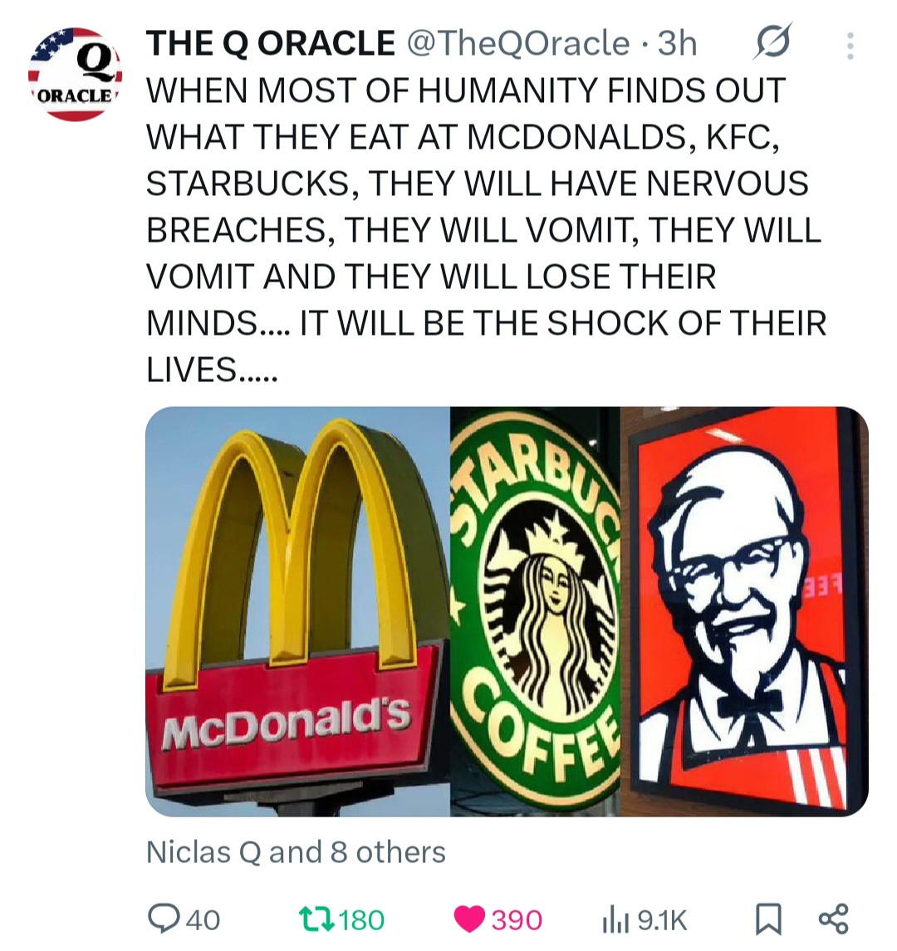Open THE Q ORACLE profile avatar
The height and width of the screenshot is (951, 897).
pyautogui.click(x=75, y=75)
